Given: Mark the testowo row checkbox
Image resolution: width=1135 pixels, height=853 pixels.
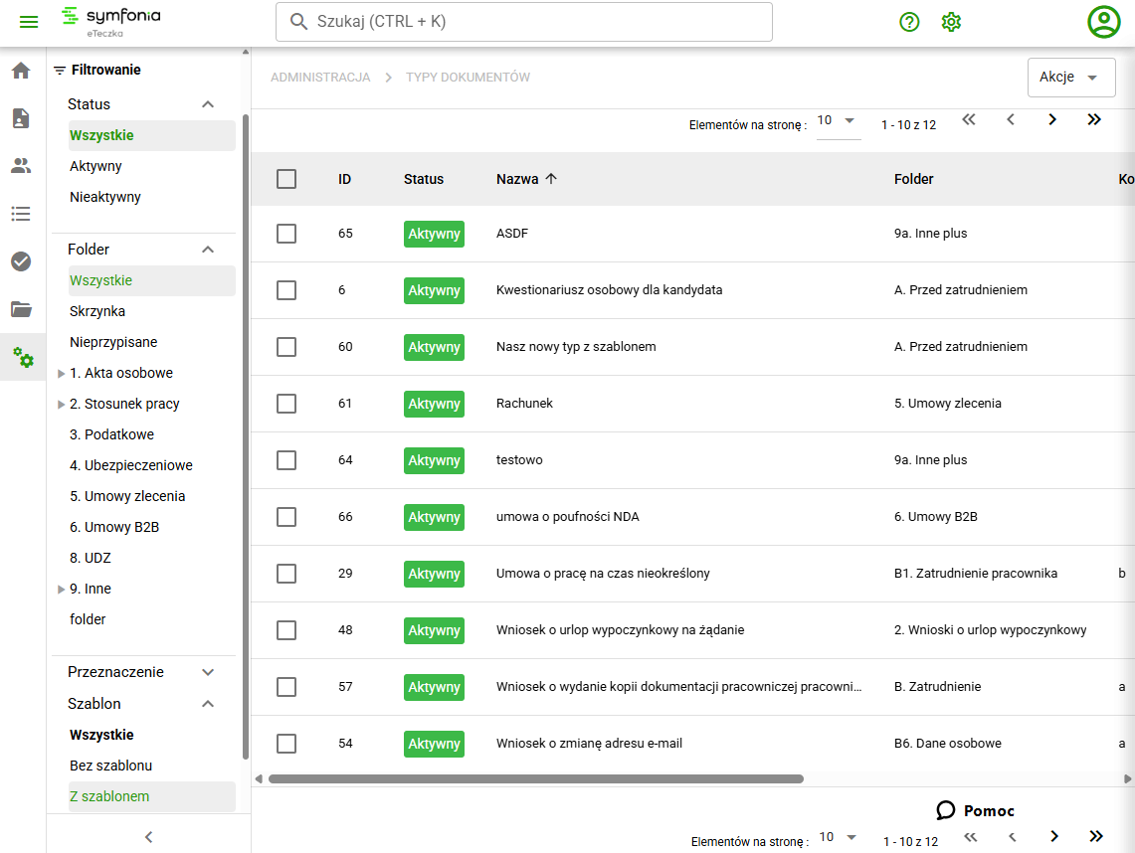Looking at the screenshot, I should pyautogui.click(x=286, y=460).
